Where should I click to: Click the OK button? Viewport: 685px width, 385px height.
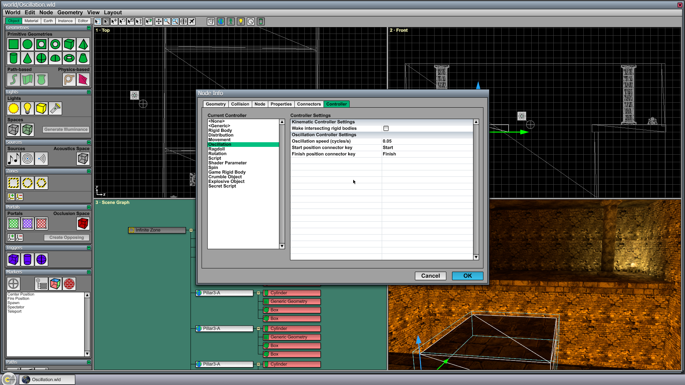(467, 276)
